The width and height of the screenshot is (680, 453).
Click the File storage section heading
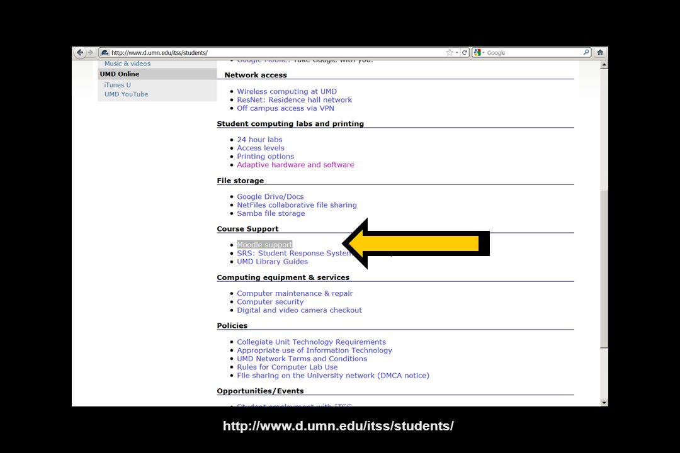241,181
